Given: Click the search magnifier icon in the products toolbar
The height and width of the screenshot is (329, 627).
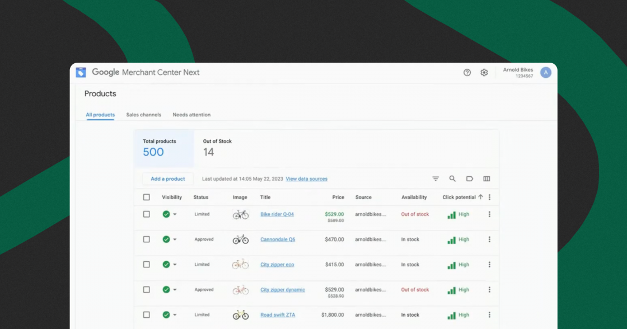Looking at the screenshot, I should pyautogui.click(x=452, y=178).
